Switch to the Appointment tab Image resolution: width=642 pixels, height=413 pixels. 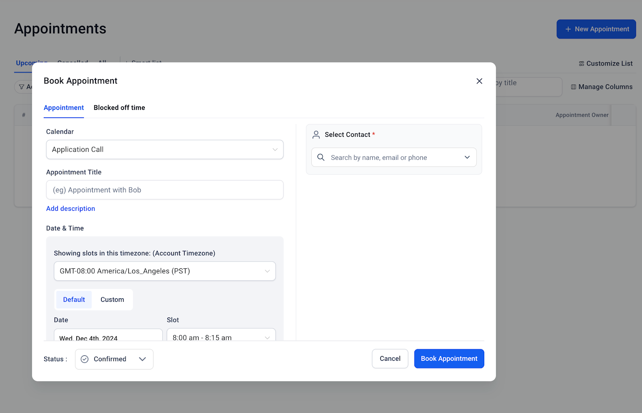click(64, 108)
